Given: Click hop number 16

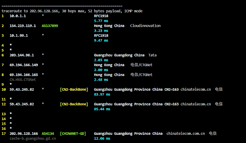Looking at the screenshot, I should click(x=4, y=129).
